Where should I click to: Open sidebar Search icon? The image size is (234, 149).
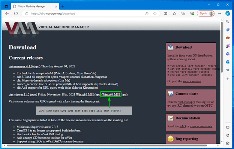[228, 22]
